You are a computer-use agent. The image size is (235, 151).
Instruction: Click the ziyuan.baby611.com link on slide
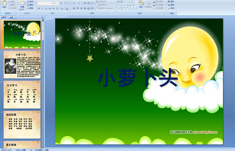click(205, 132)
